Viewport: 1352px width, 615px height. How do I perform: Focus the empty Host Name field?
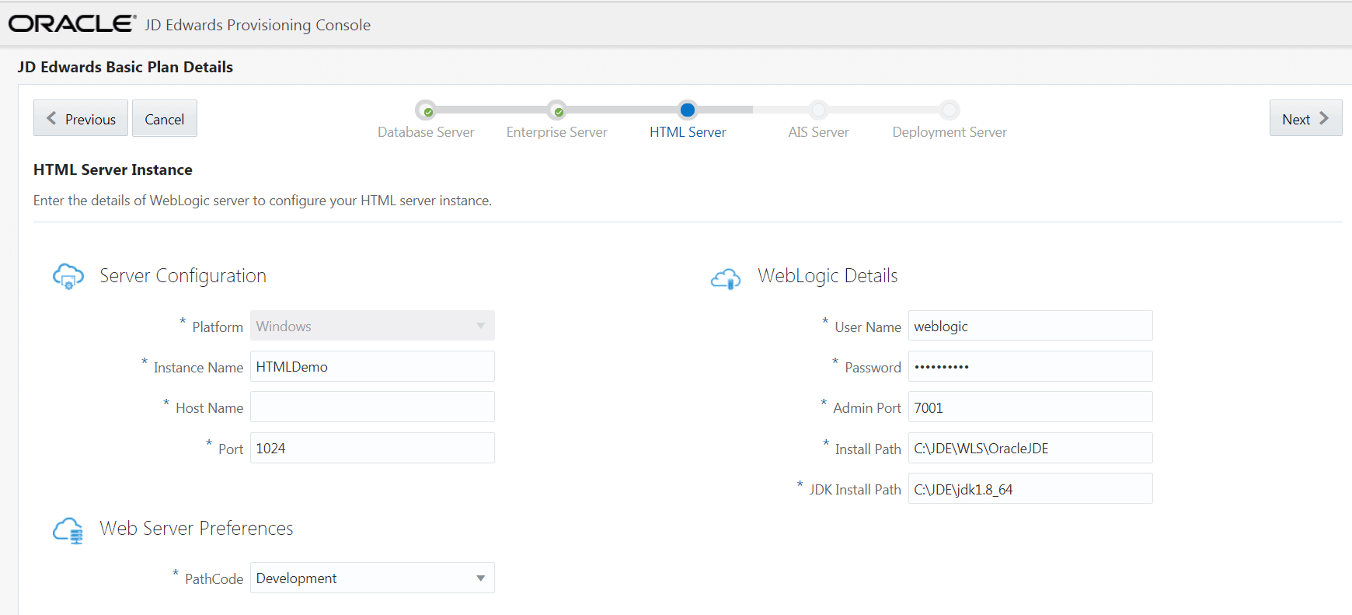click(372, 407)
